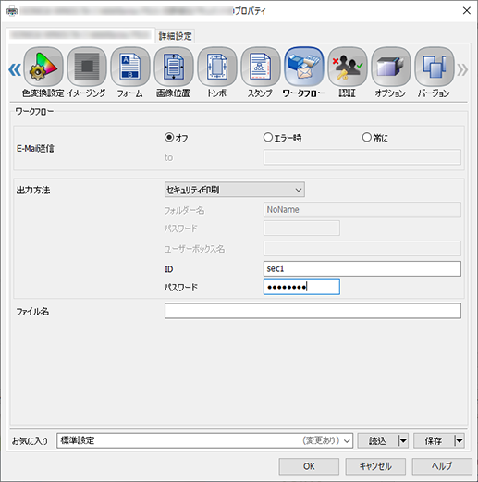Open the 出力方法 セキュリティ印刷 dropdown
This screenshot has height=482, width=478.
tap(235, 190)
